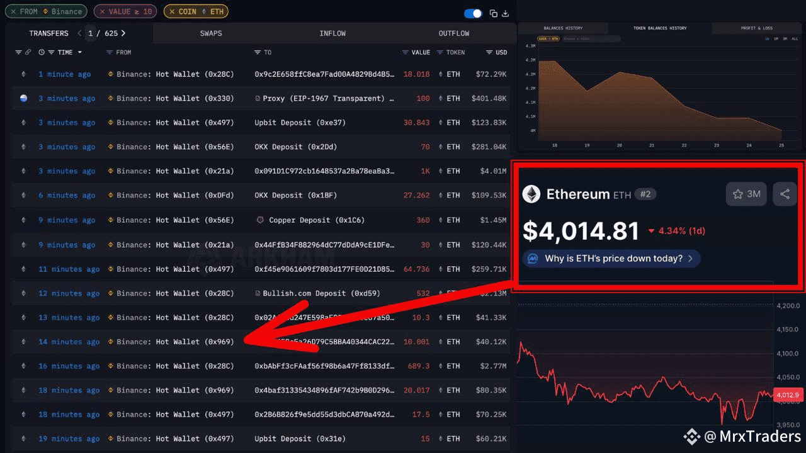Open the leftmost column filter icon in header
The height and width of the screenshot is (453, 806).
click(x=19, y=52)
